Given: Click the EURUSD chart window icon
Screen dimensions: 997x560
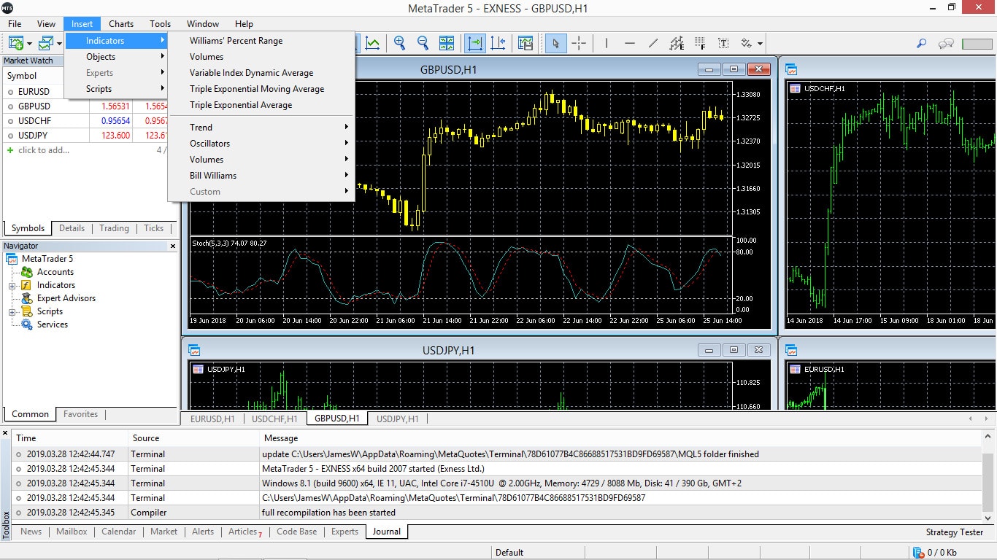Looking at the screenshot, I should tap(791, 350).
